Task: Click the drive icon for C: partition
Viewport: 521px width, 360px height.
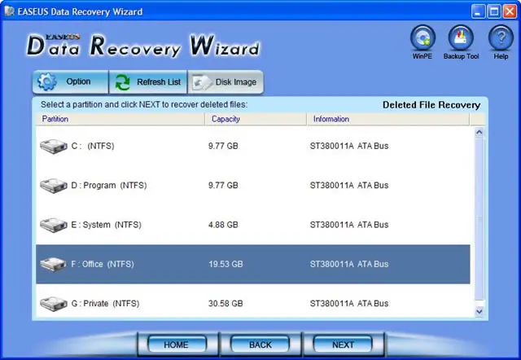Action: coord(54,147)
